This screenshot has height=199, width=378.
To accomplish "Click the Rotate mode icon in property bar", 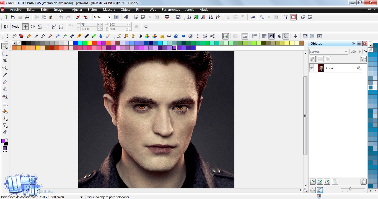I will pos(33,27).
